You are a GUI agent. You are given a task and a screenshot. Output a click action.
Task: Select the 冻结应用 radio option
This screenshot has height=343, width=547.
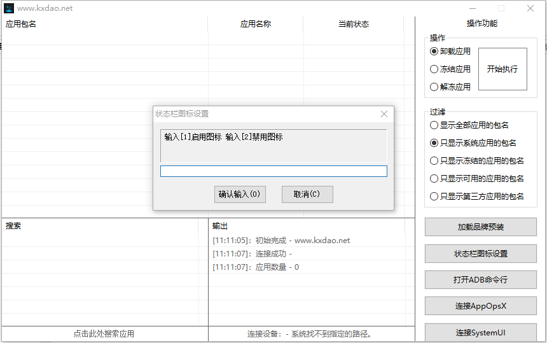[434, 69]
